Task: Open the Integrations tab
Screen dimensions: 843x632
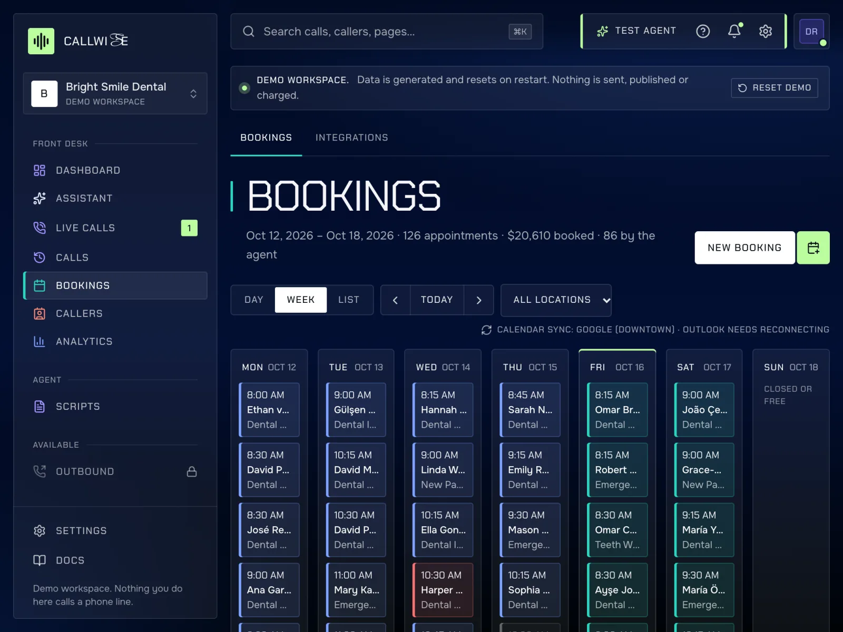Action: point(352,138)
